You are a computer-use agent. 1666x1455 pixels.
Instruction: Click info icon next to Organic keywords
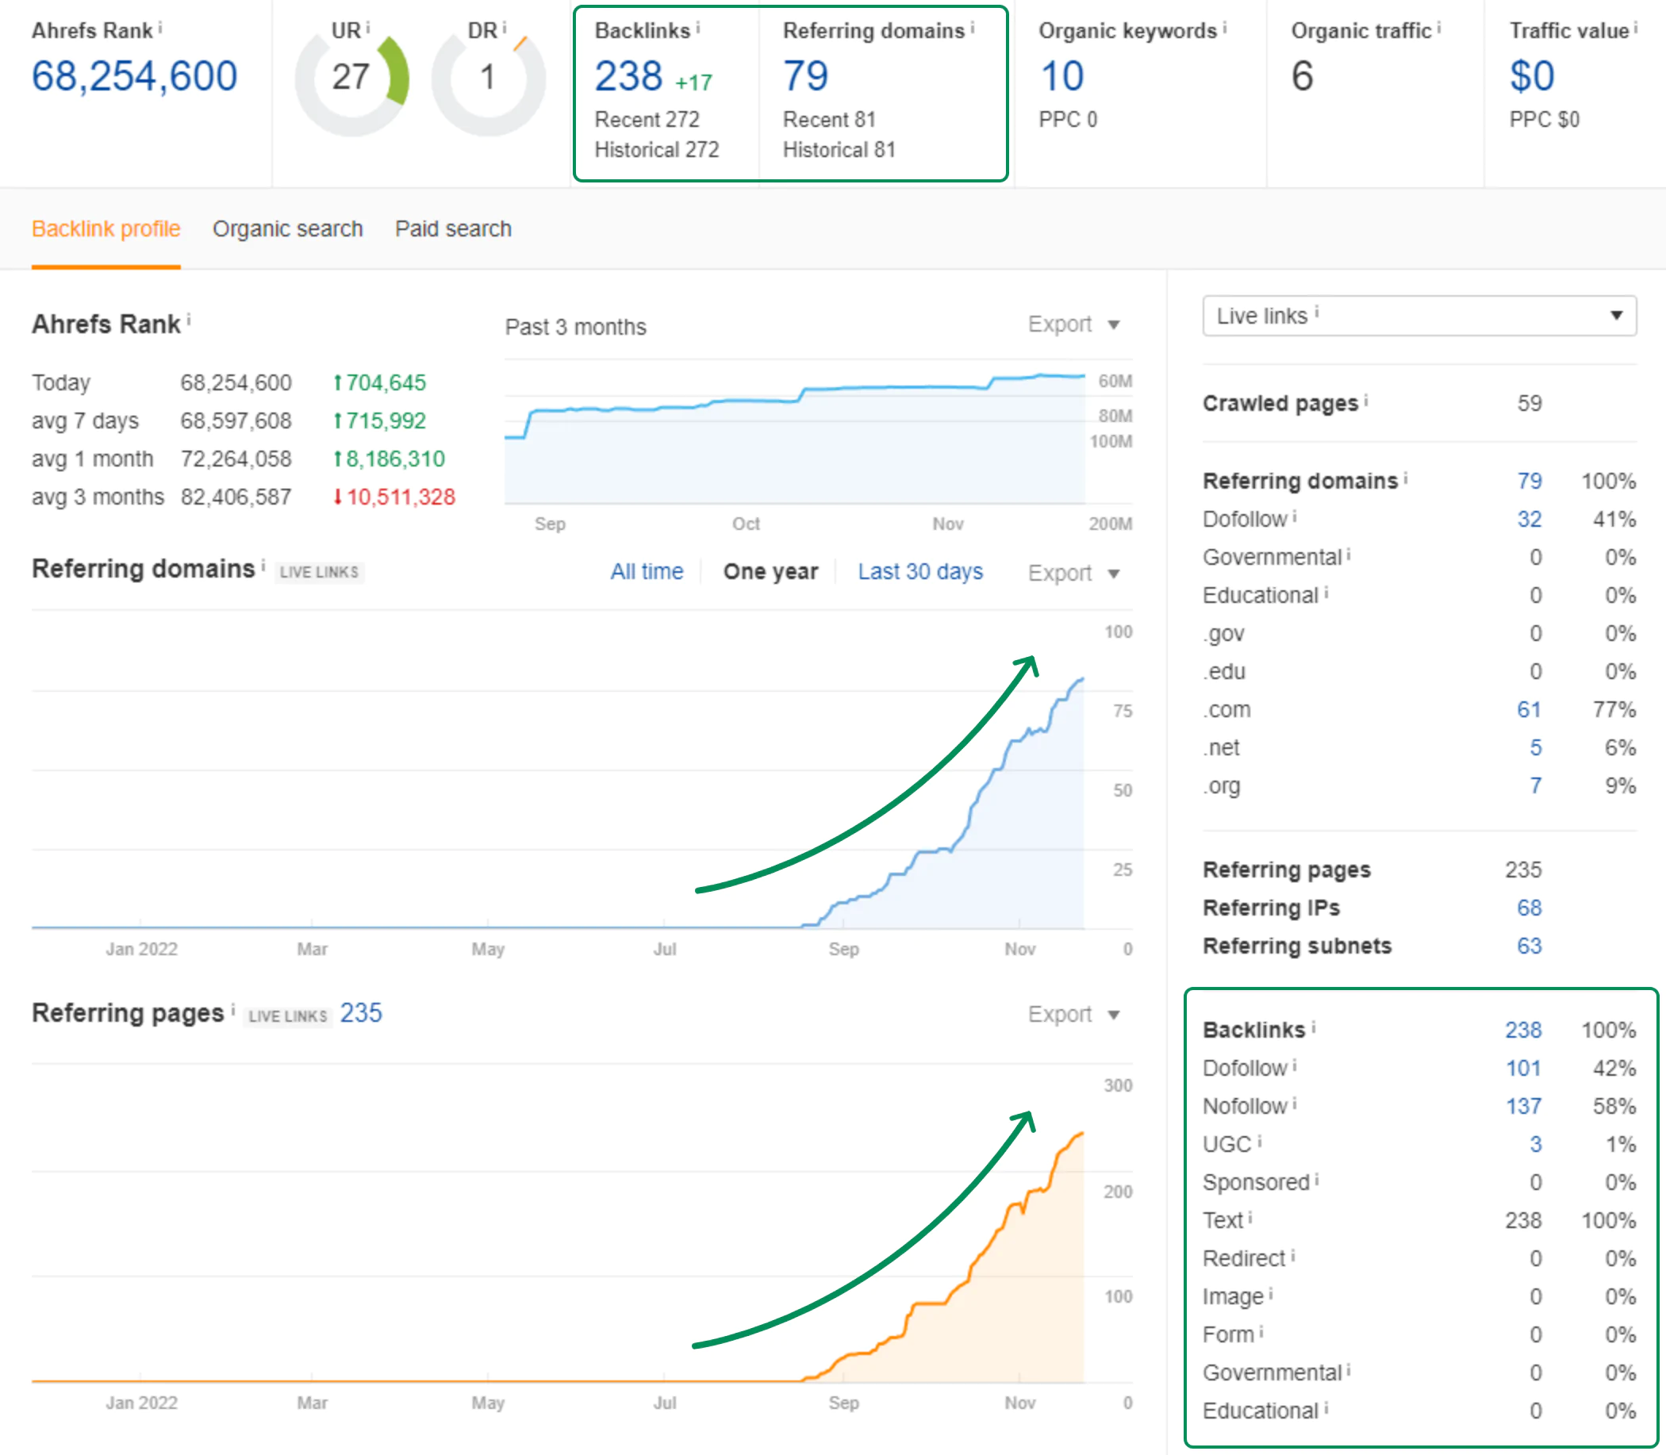[1224, 28]
